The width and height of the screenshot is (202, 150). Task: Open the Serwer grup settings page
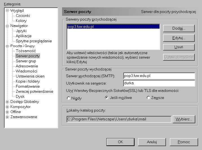tap(26, 61)
